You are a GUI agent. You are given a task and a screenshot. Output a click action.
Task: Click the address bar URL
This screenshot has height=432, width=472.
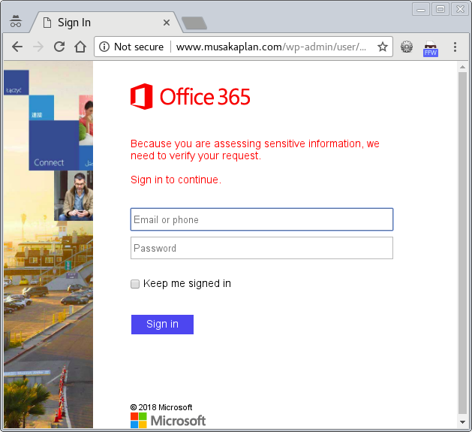(x=271, y=47)
